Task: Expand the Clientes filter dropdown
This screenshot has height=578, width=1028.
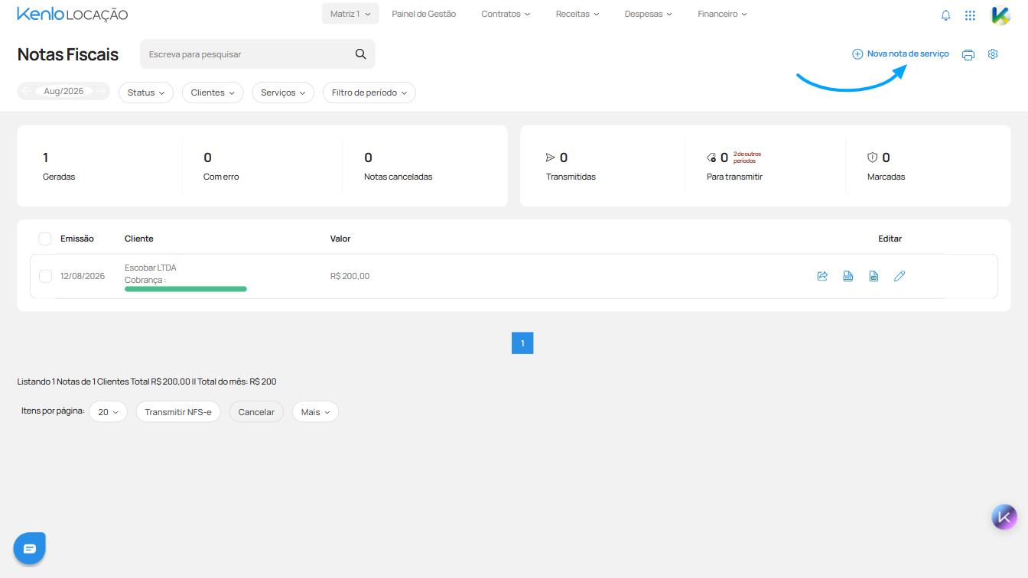Action: pyautogui.click(x=213, y=93)
